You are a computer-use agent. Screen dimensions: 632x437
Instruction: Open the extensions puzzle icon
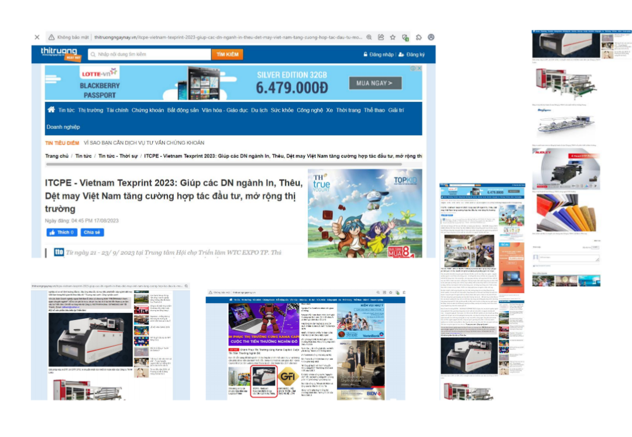point(418,37)
